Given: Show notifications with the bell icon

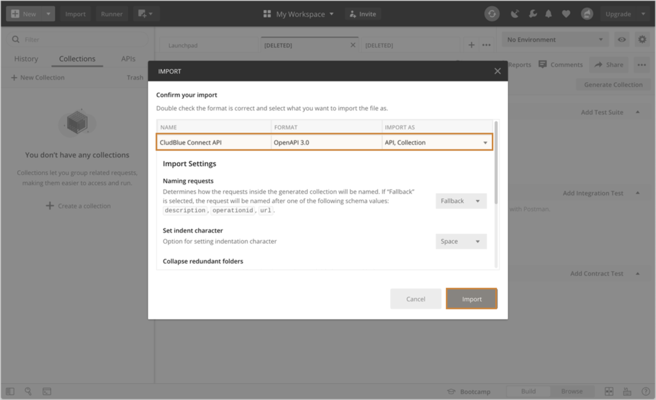Looking at the screenshot, I should click(x=548, y=14).
